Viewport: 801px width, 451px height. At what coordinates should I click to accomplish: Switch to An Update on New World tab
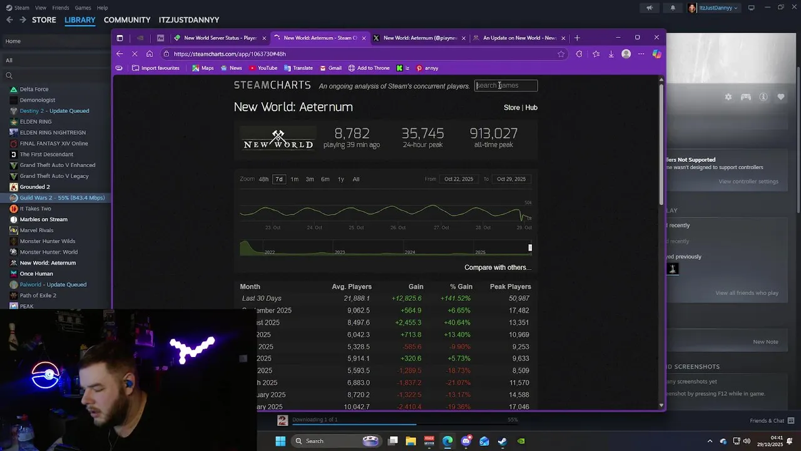point(519,38)
